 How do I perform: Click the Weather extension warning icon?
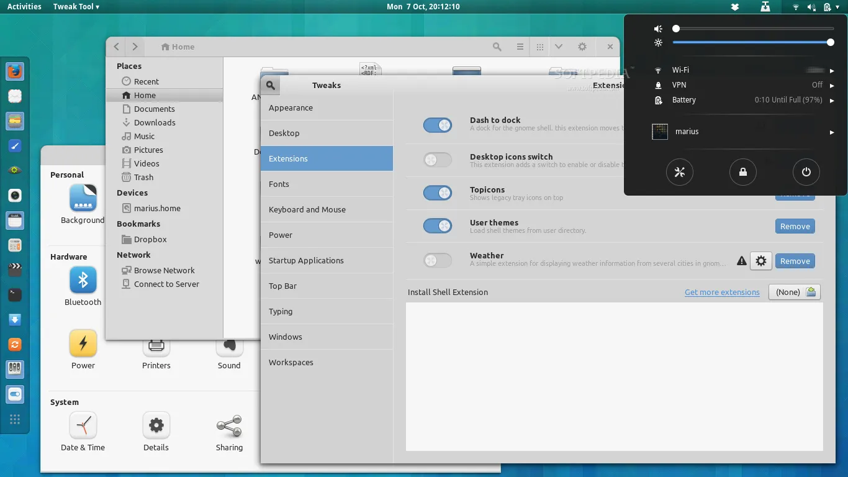point(741,261)
